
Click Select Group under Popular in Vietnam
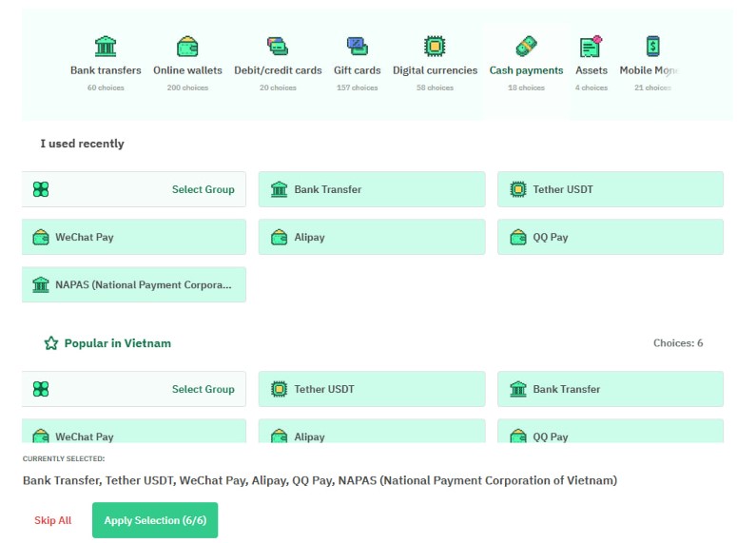pos(133,389)
